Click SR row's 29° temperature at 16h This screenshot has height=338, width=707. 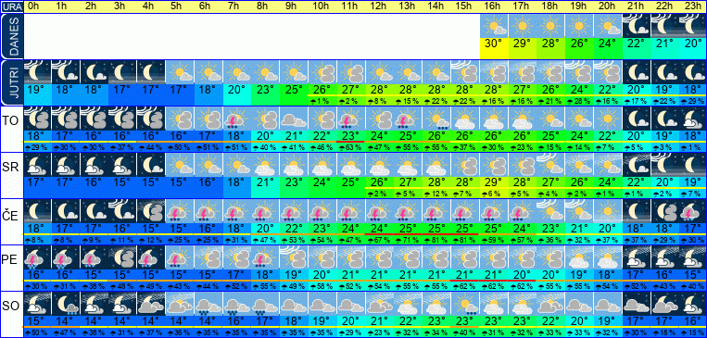click(x=494, y=182)
